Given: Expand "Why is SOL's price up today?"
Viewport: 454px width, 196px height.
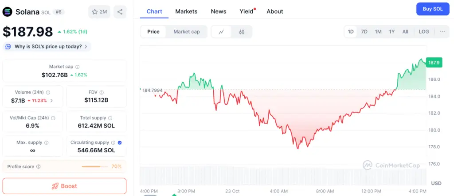Looking at the screenshot, I should (x=47, y=46).
